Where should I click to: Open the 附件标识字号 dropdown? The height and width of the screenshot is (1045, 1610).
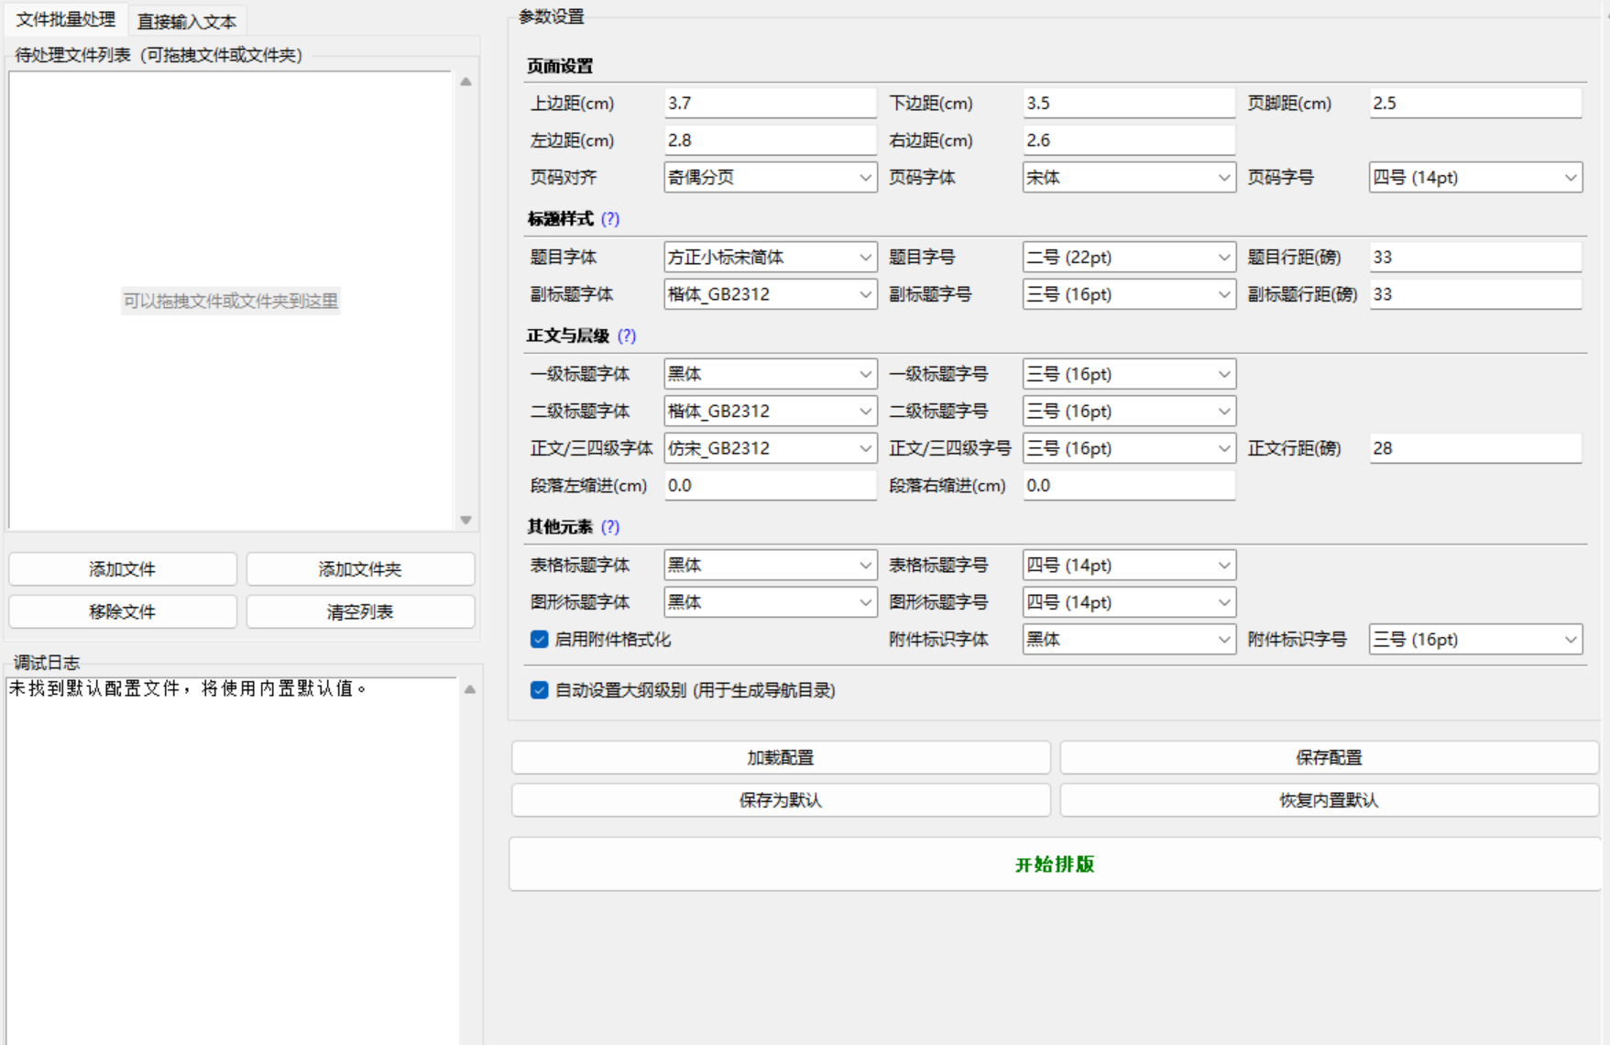click(1473, 639)
